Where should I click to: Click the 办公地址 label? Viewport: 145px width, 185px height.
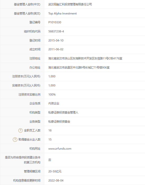click(35, 67)
